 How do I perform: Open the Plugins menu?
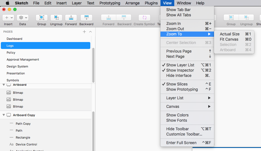pos(151,3)
